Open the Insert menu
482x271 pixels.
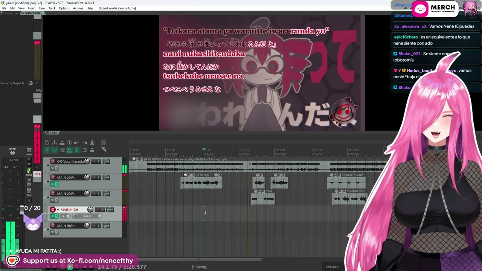coord(32,8)
